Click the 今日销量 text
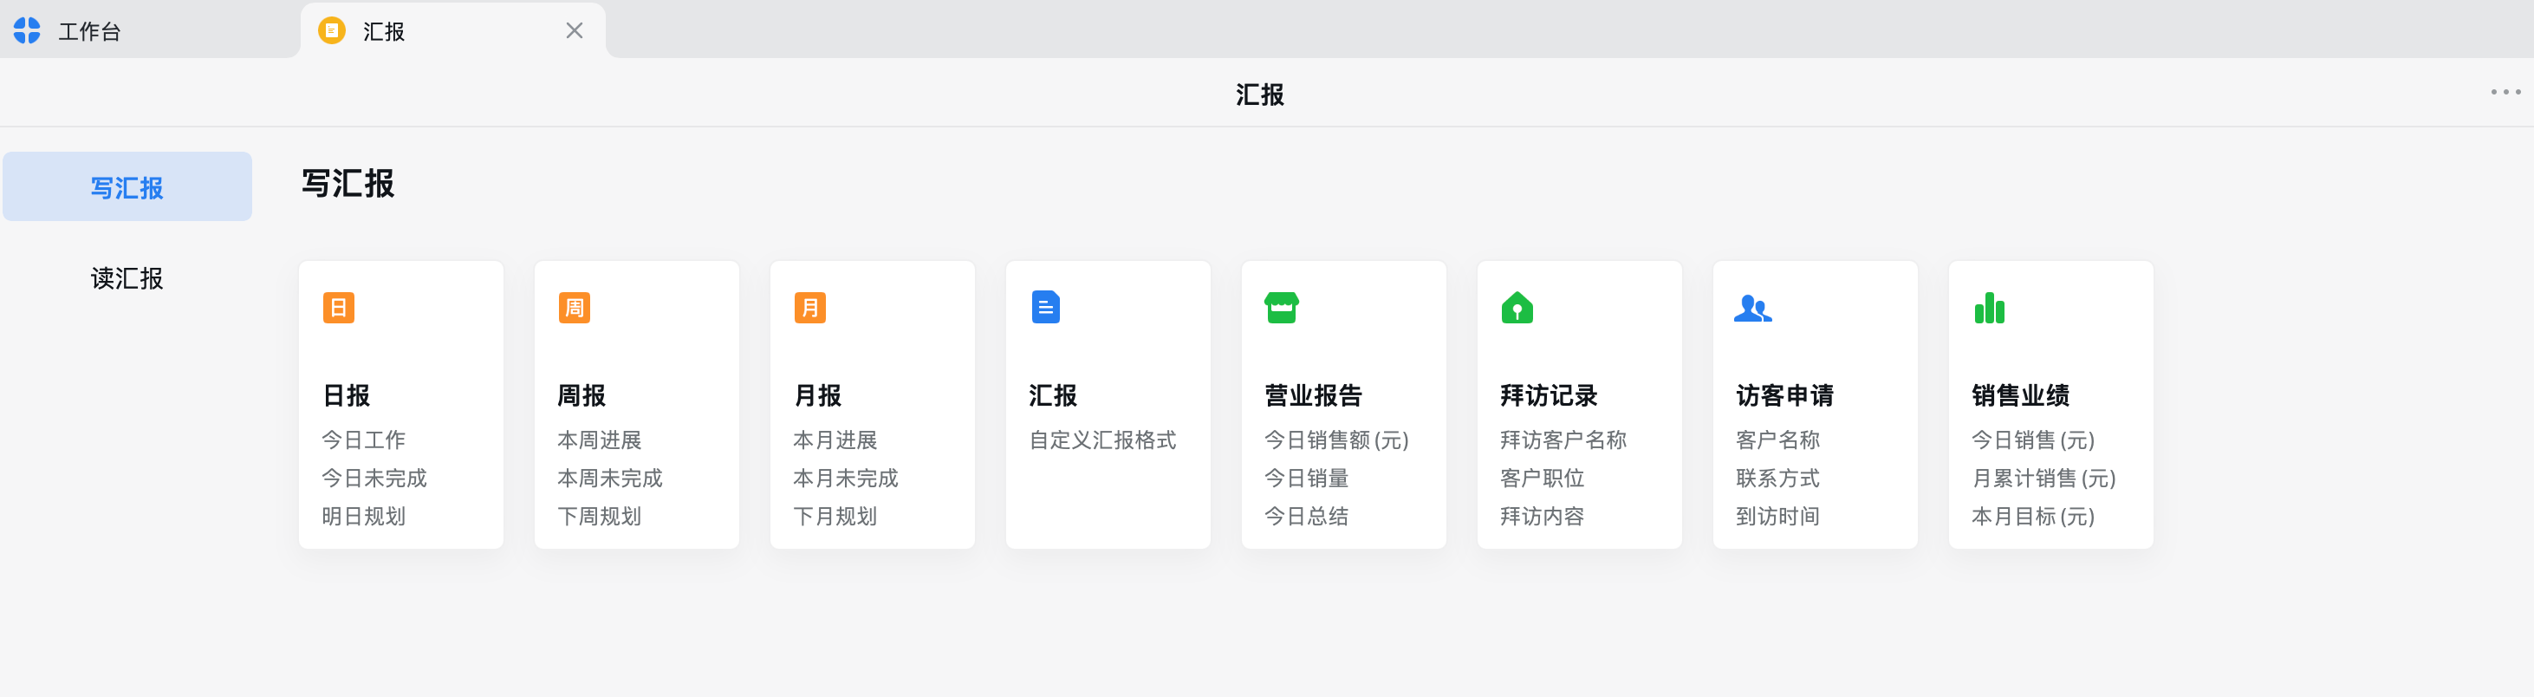This screenshot has height=697, width=2534. 1306,478
